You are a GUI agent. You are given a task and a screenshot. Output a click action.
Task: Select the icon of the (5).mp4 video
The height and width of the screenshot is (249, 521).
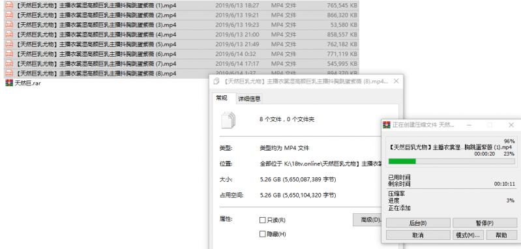point(9,44)
